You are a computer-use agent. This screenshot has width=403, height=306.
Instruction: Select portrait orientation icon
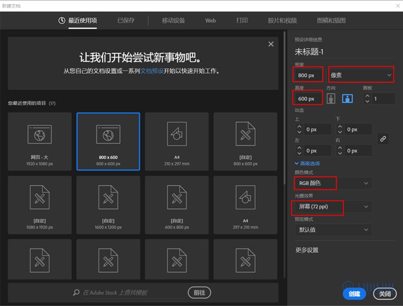tap(331, 98)
